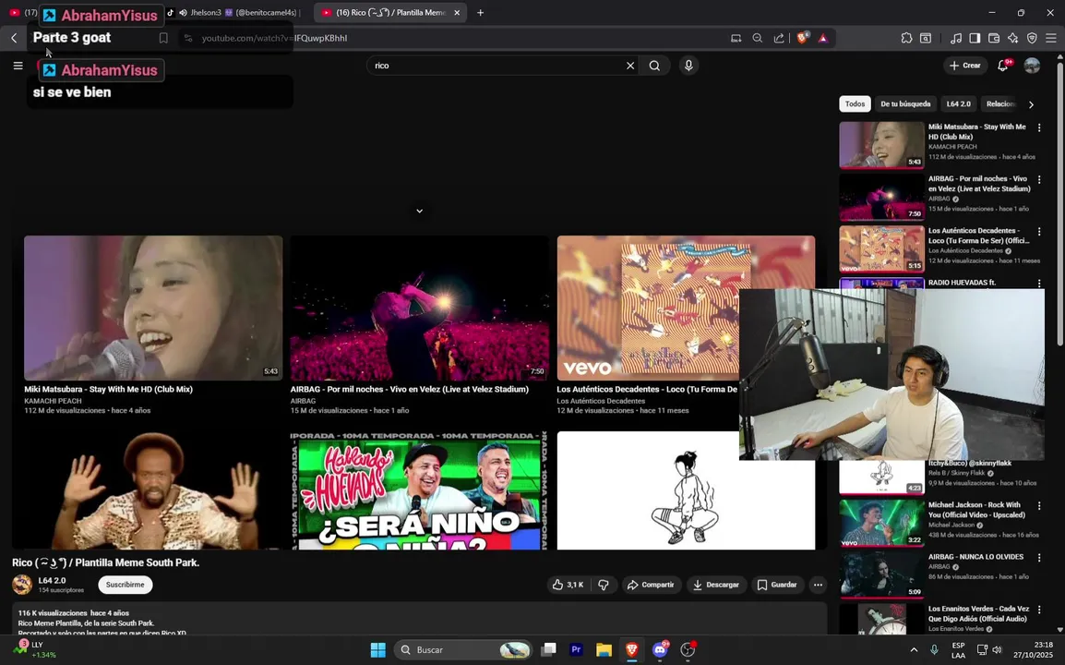This screenshot has width=1065, height=665.
Task: Open Discord from taskbar
Action: pos(660,650)
